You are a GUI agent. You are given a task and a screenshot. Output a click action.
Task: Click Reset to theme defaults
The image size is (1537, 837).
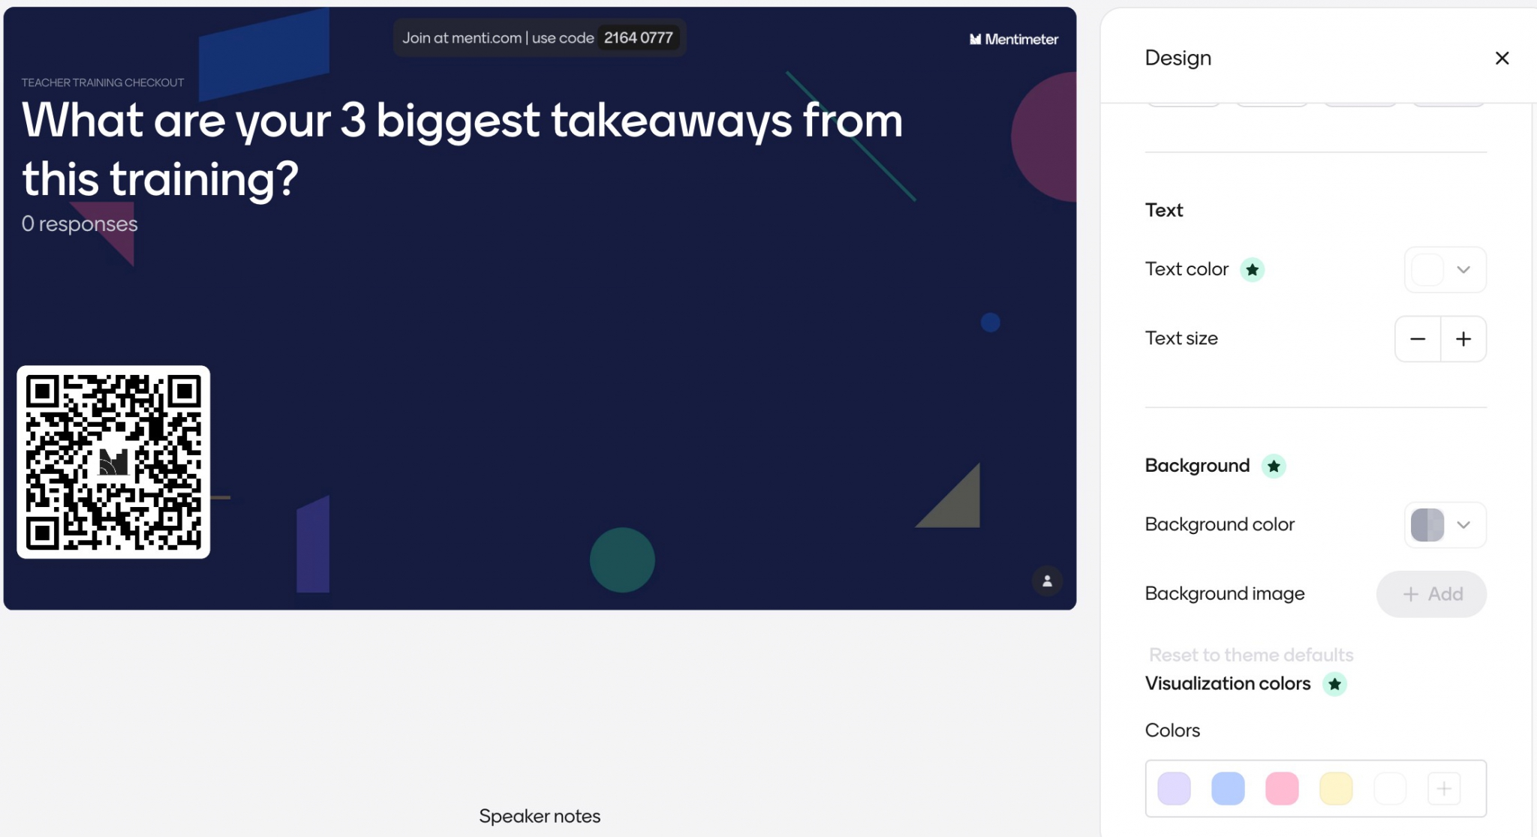click(x=1251, y=655)
